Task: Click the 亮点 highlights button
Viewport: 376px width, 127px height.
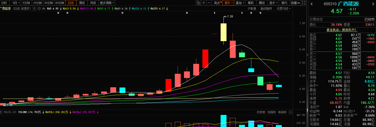Action: click(x=217, y=3)
